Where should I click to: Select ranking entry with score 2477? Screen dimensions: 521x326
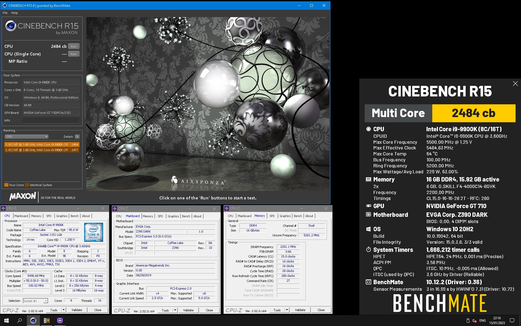tap(42, 150)
